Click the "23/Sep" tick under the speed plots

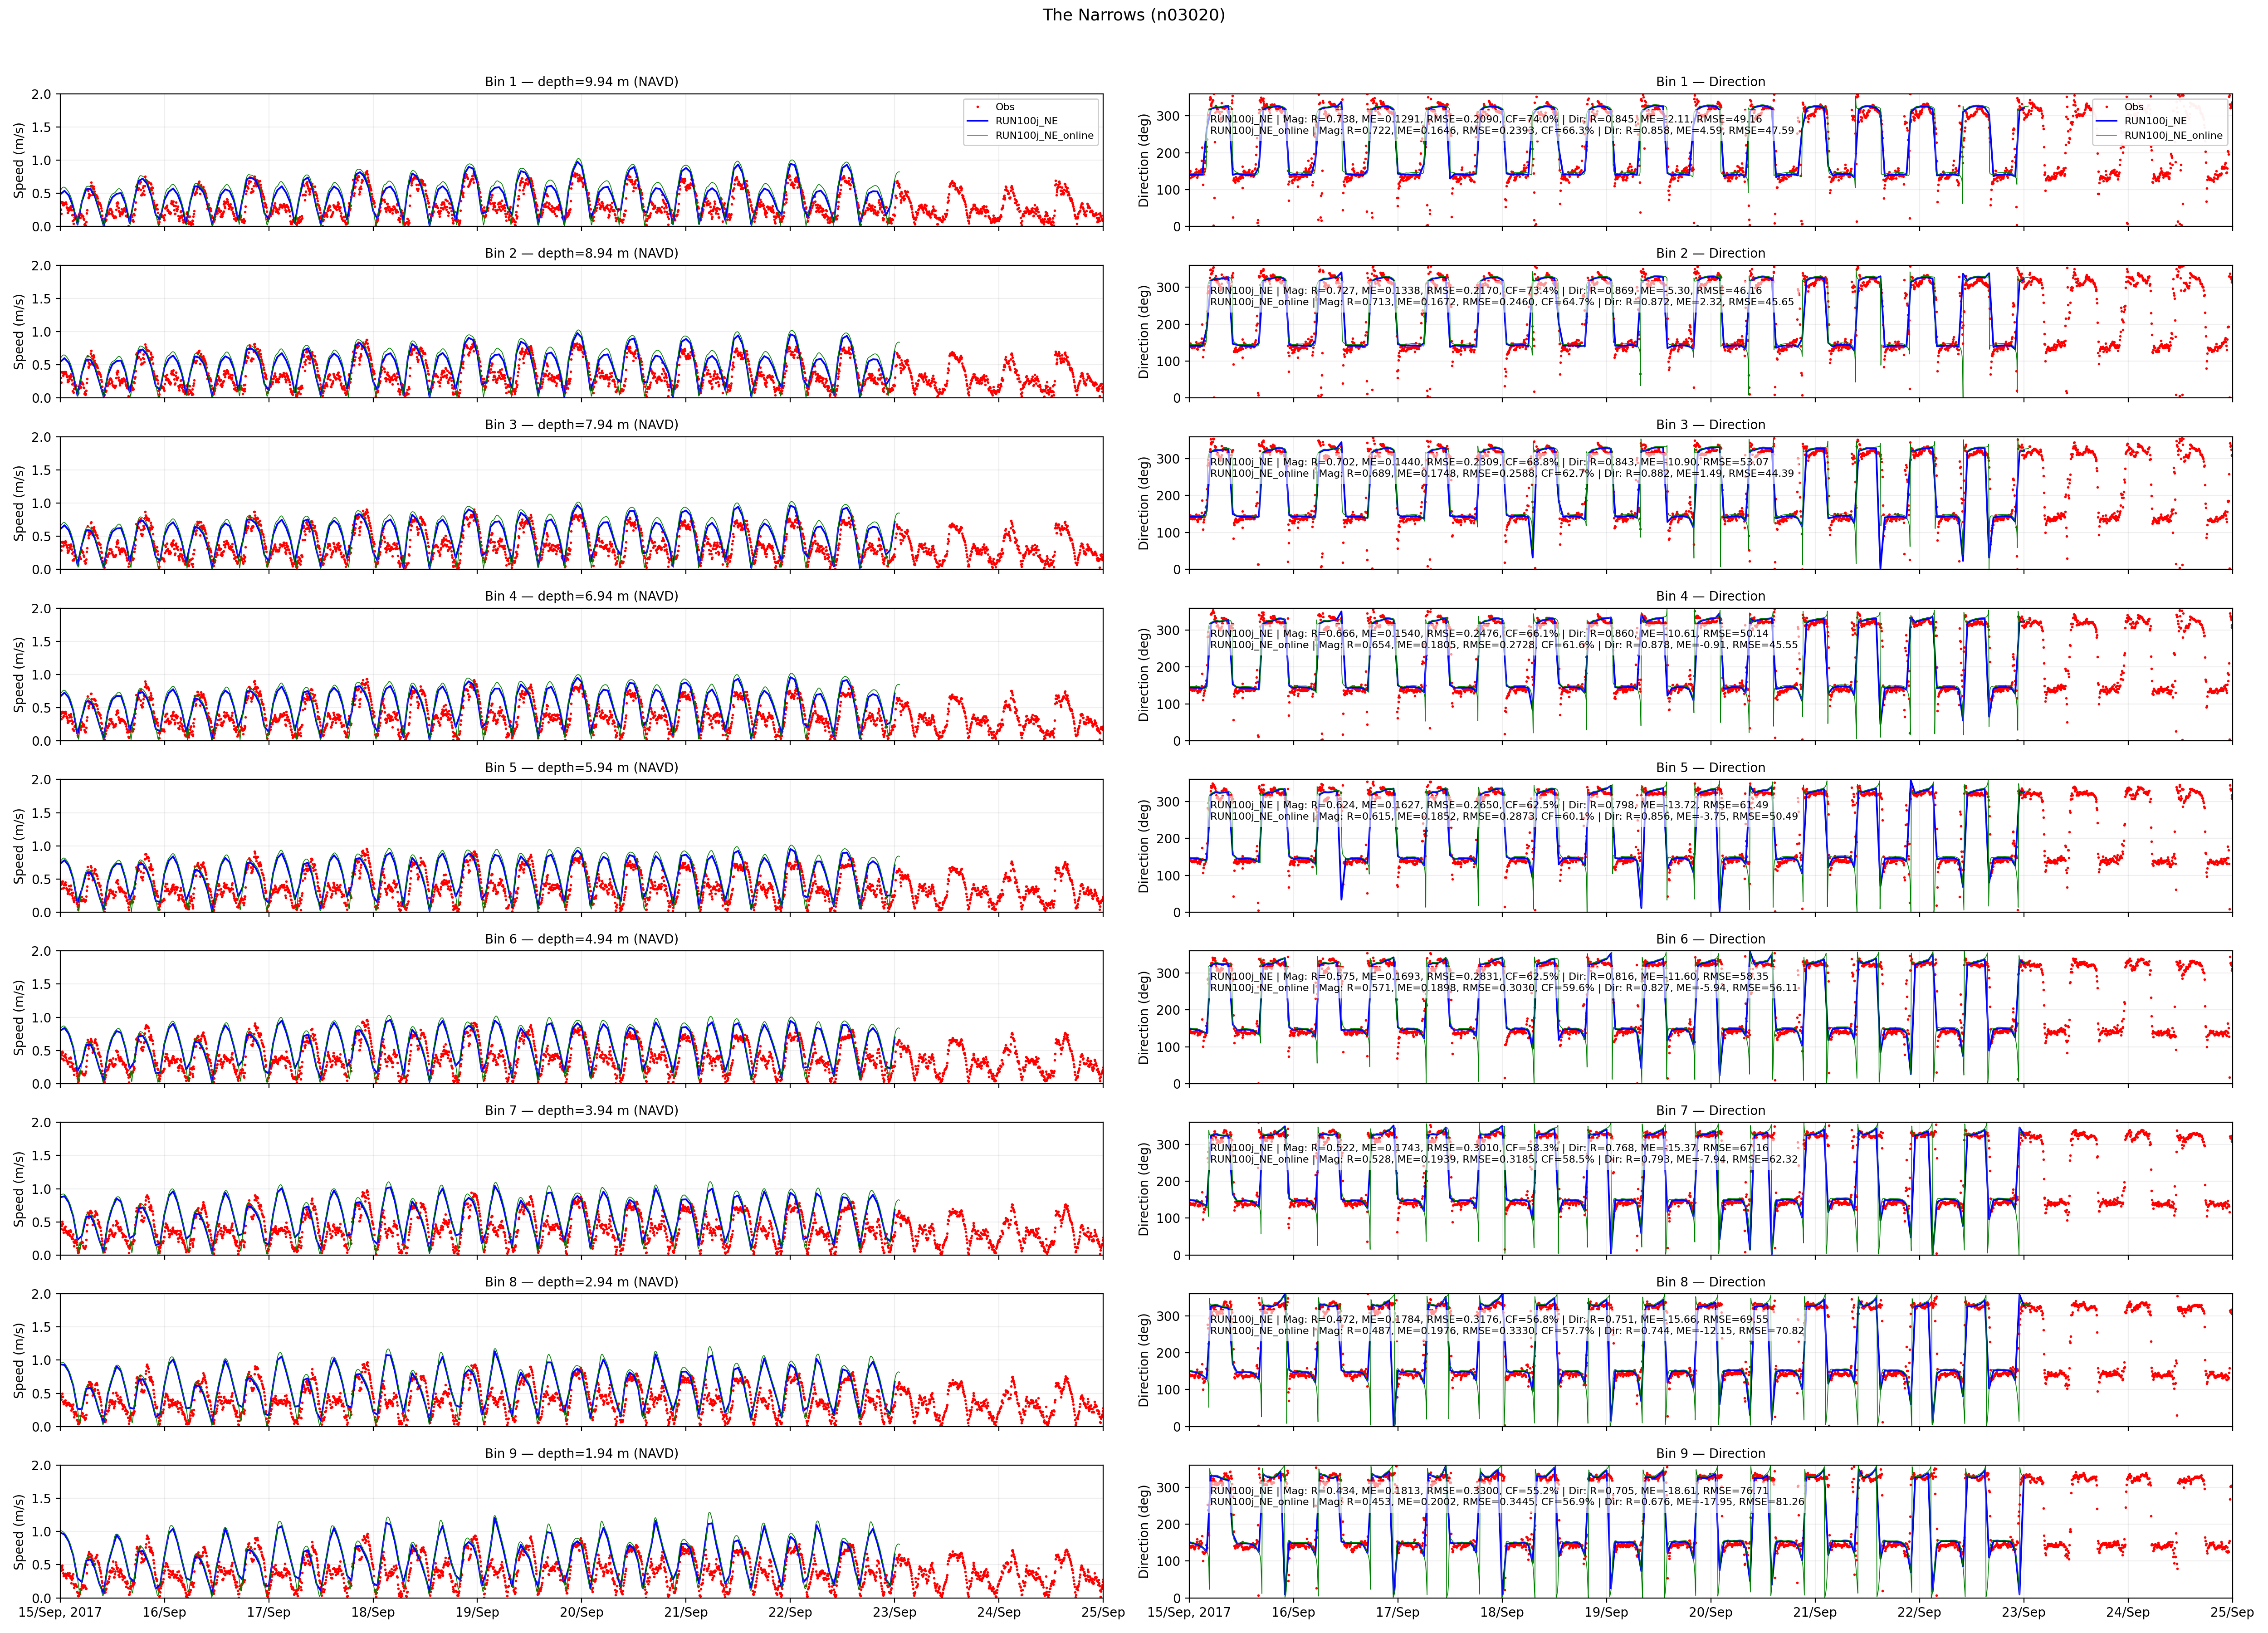click(x=894, y=1613)
